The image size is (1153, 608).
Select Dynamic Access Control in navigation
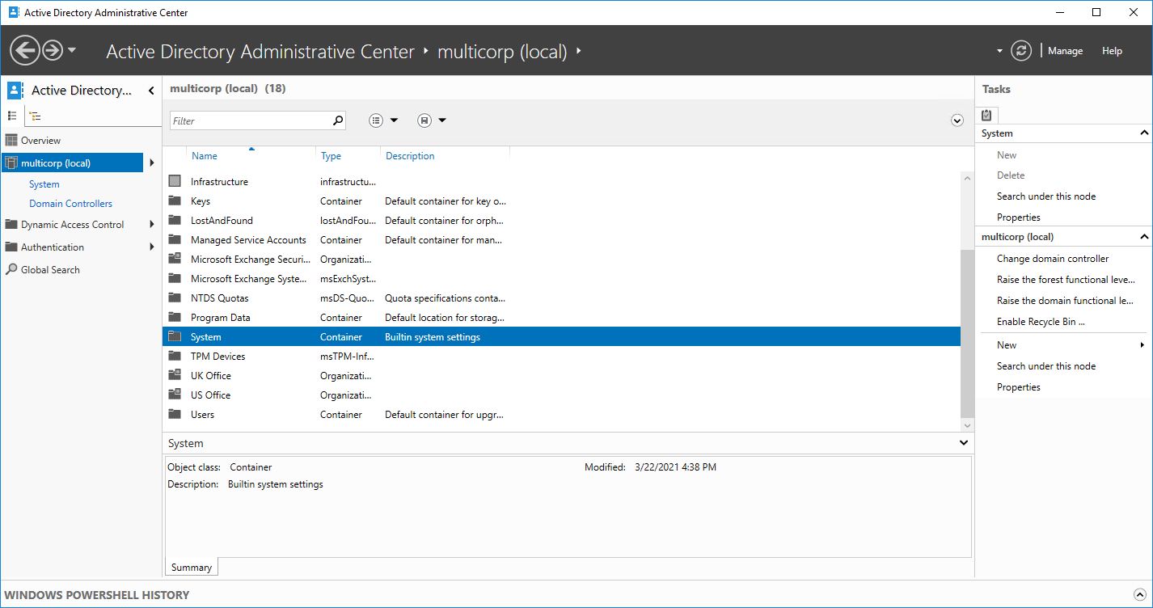pos(73,225)
